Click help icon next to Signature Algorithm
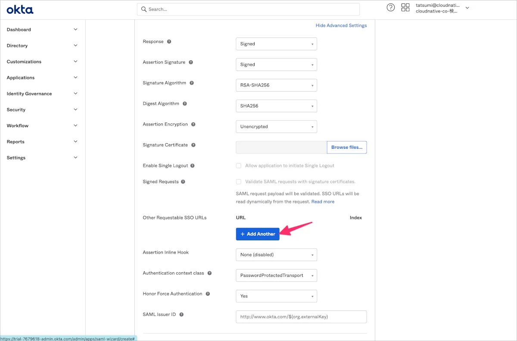The image size is (517, 341). (x=192, y=83)
